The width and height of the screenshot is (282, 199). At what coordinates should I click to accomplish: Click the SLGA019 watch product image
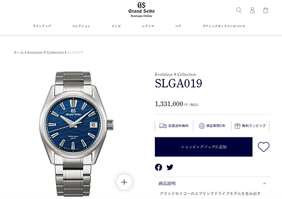tap(77, 134)
